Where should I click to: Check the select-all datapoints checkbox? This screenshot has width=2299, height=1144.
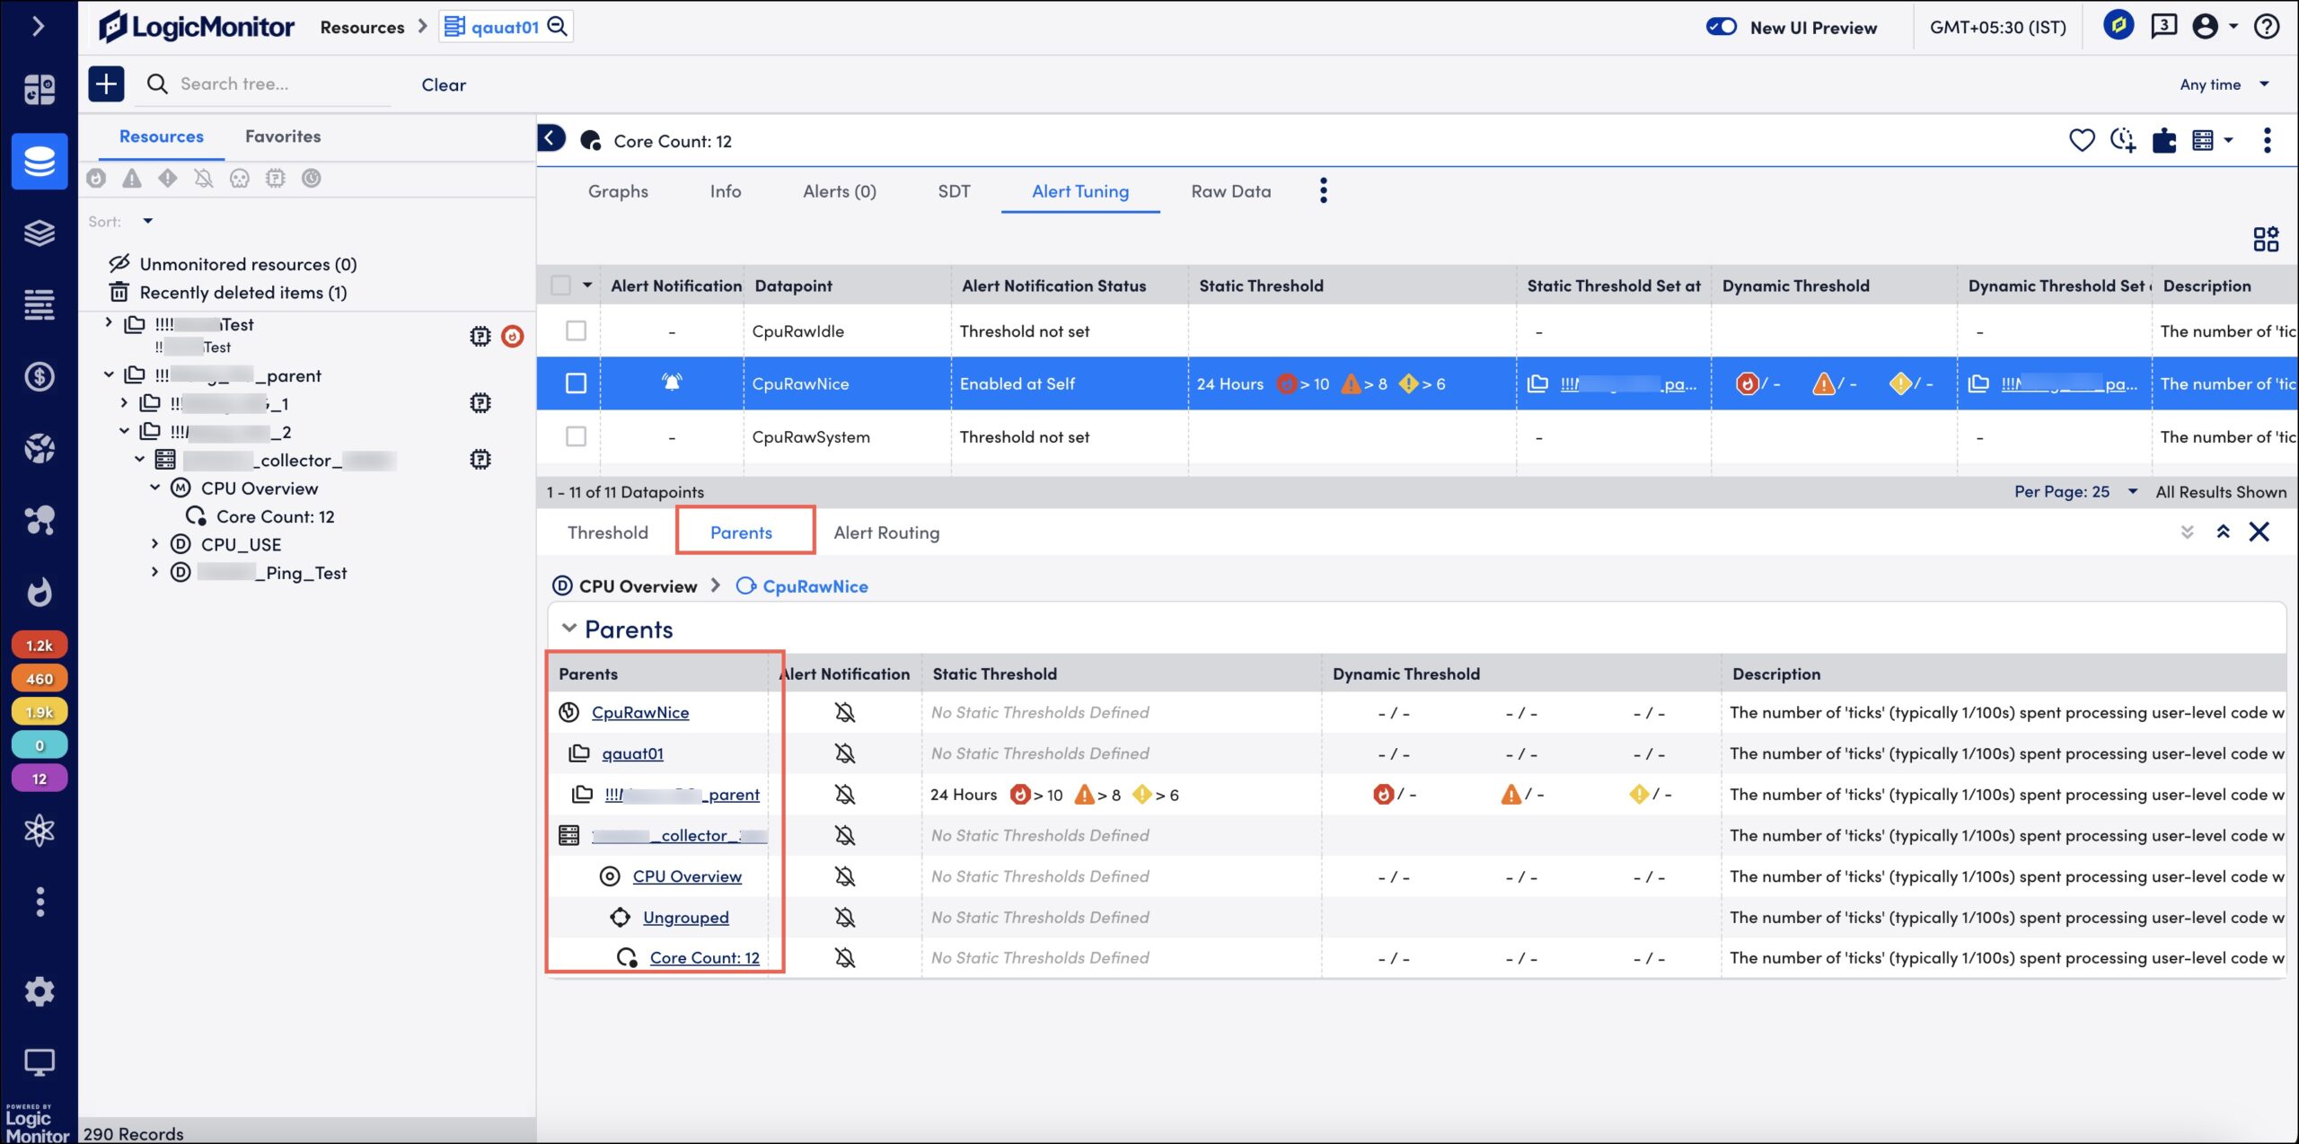pos(560,286)
